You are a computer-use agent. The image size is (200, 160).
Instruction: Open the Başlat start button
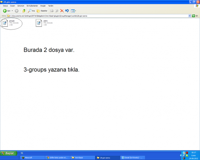(9, 153)
